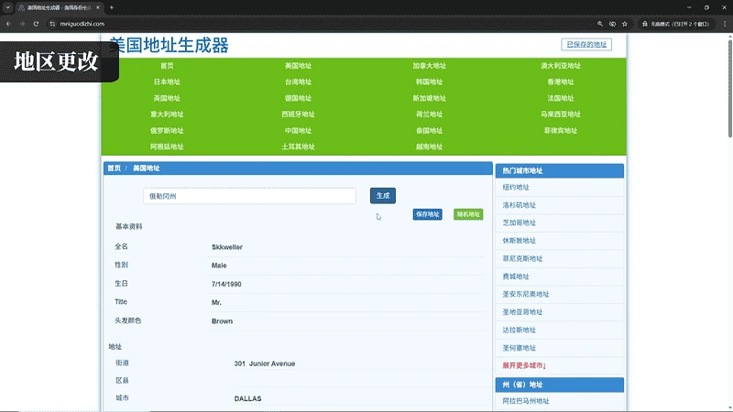The width and height of the screenshot is (733, 412).
Task: Open 阿根廷地址 navigation link
Action: tap(167, 146)
